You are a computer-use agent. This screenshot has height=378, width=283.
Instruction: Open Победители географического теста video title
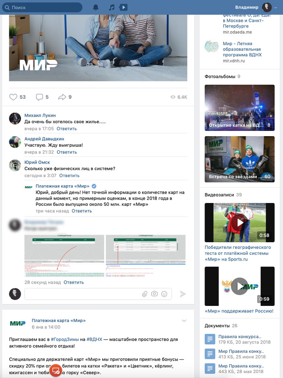[x=238, y=253]
